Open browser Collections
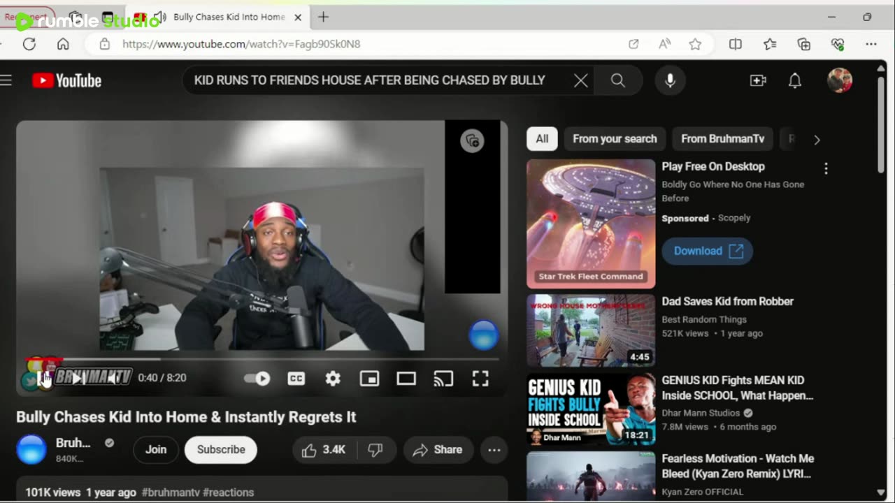The width and height of the screenshot is (895, 503). (x=804, y=44)
